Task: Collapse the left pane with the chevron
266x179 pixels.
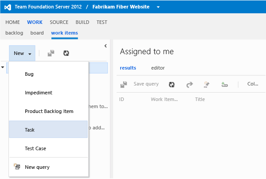Action: pyautogui.click(x=106, y=46)
